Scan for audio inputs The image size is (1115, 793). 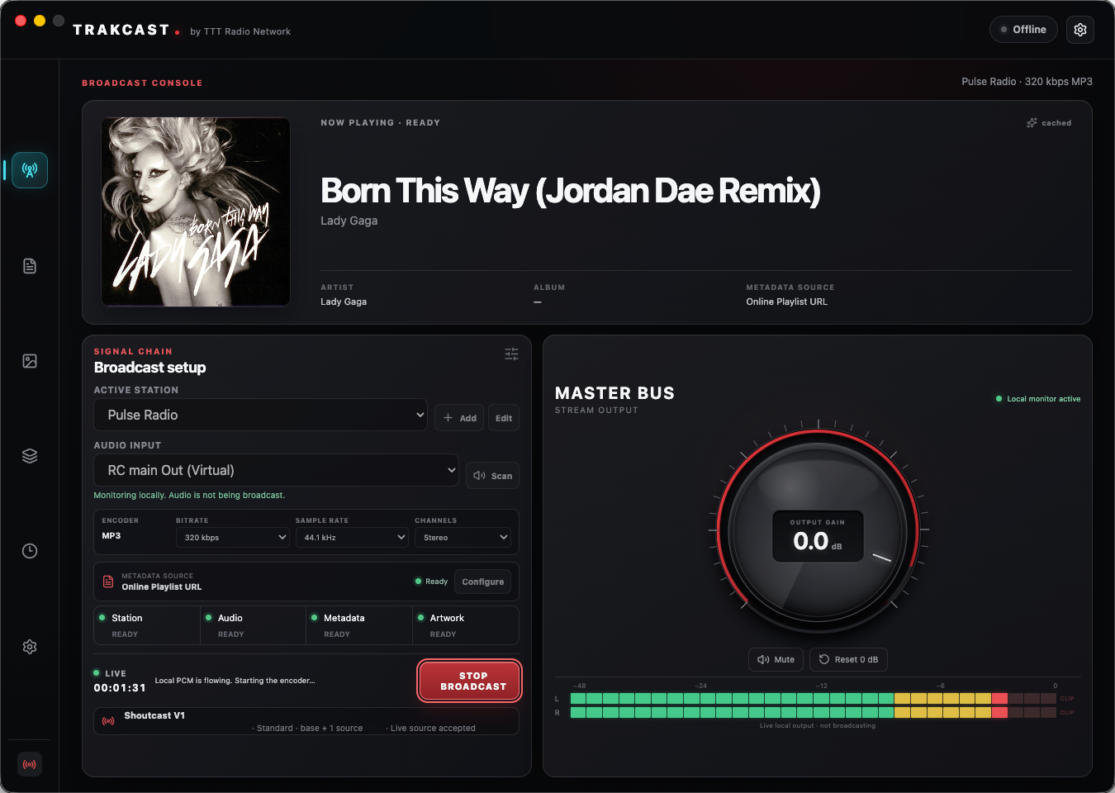[492, 476]
